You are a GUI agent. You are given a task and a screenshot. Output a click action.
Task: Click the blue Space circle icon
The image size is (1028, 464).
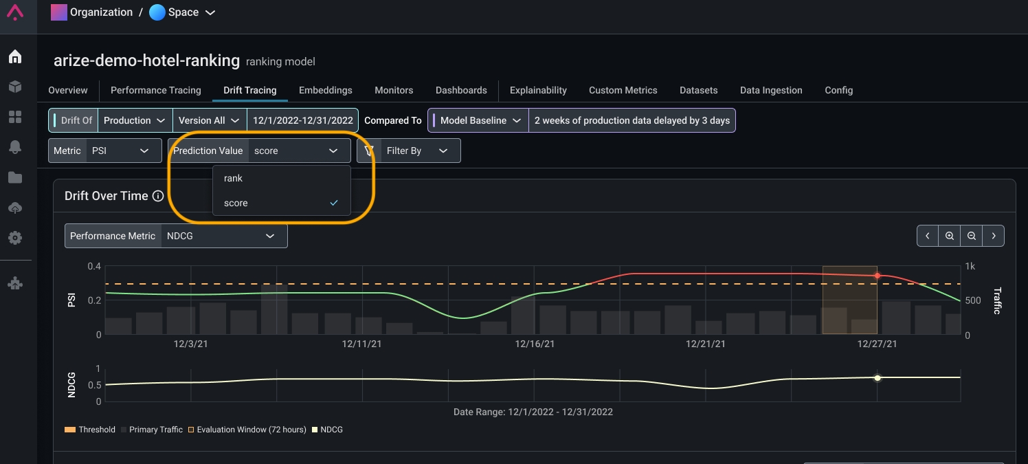point(157,12)
